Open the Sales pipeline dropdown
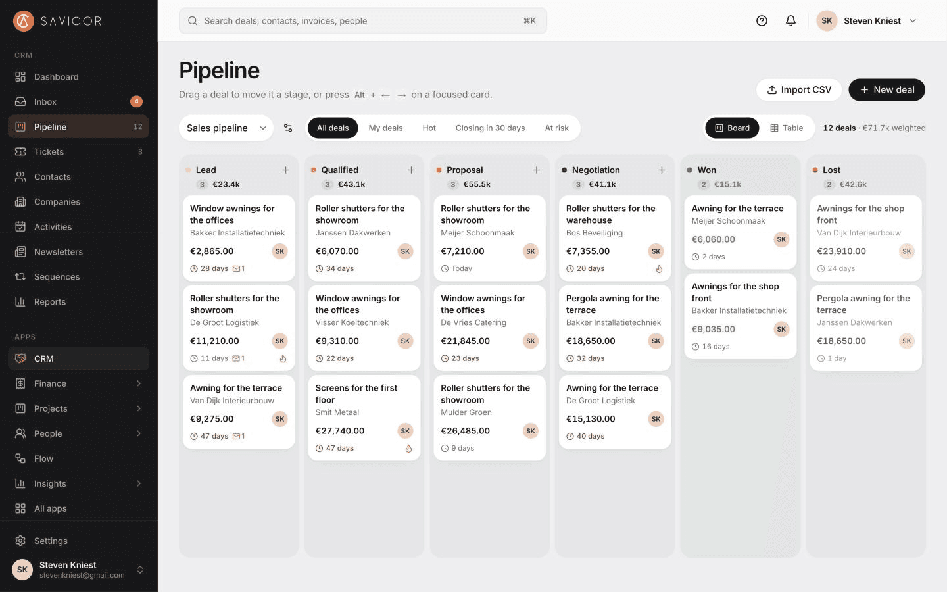The width and height of the screenshot is (947, 592). point(226,128)
